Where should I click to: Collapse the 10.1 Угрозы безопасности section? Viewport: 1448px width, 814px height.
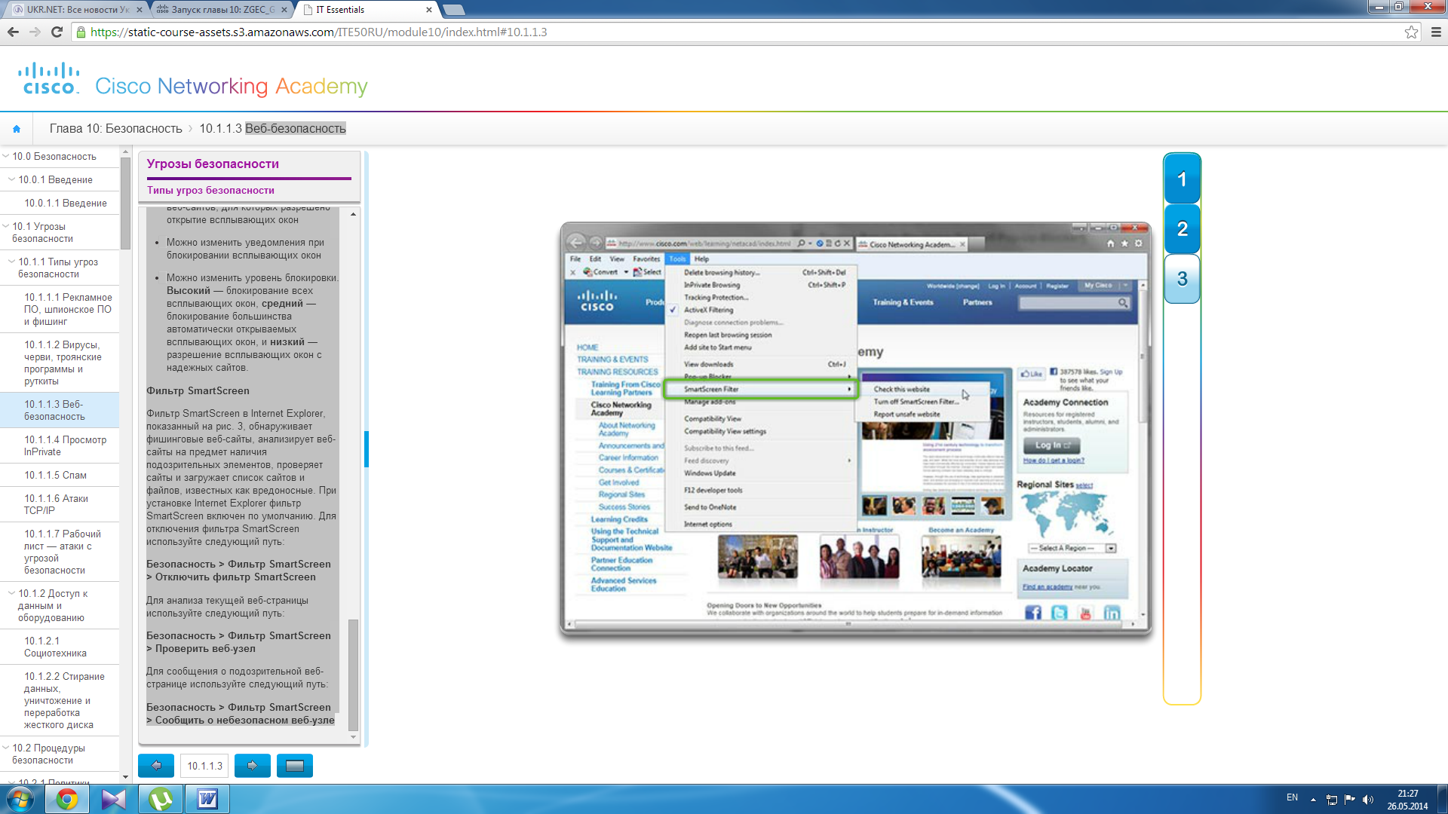[6, 226]
